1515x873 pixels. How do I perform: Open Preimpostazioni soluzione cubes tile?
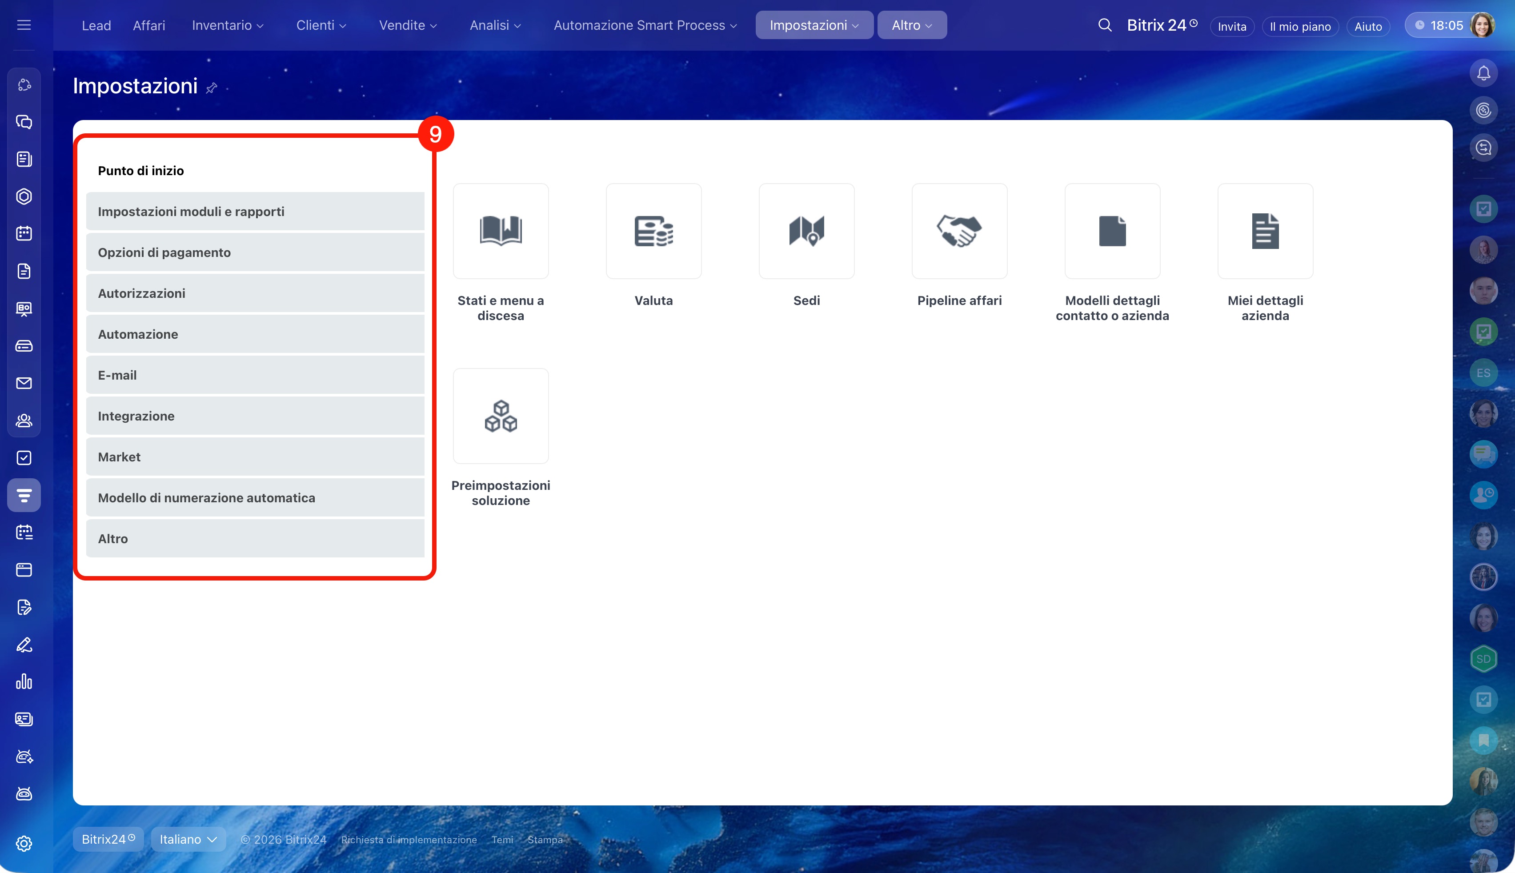point(501,416)
